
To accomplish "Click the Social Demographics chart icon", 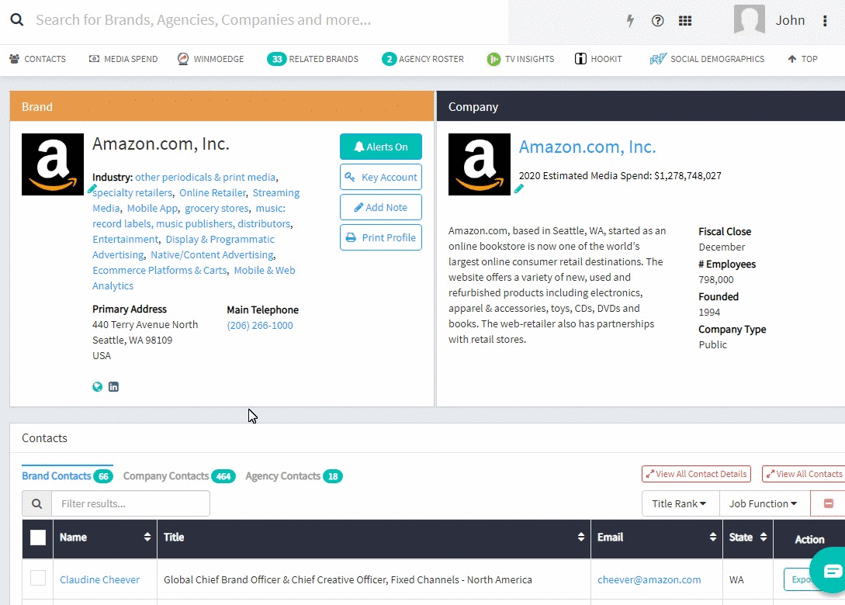I will [658, 59].
